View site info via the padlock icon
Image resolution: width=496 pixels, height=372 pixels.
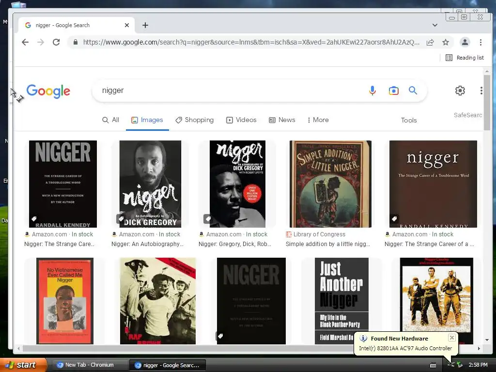click(75, 42)
